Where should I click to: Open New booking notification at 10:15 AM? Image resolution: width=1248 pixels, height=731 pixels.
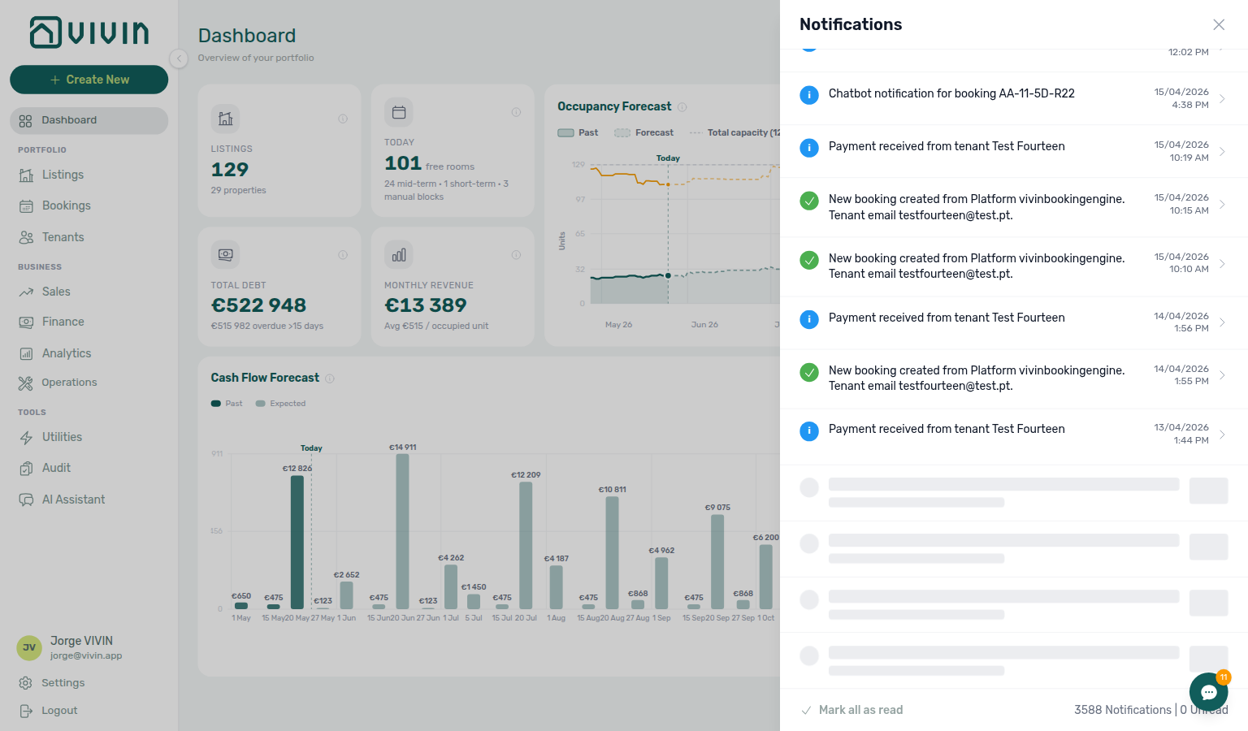1013,207
